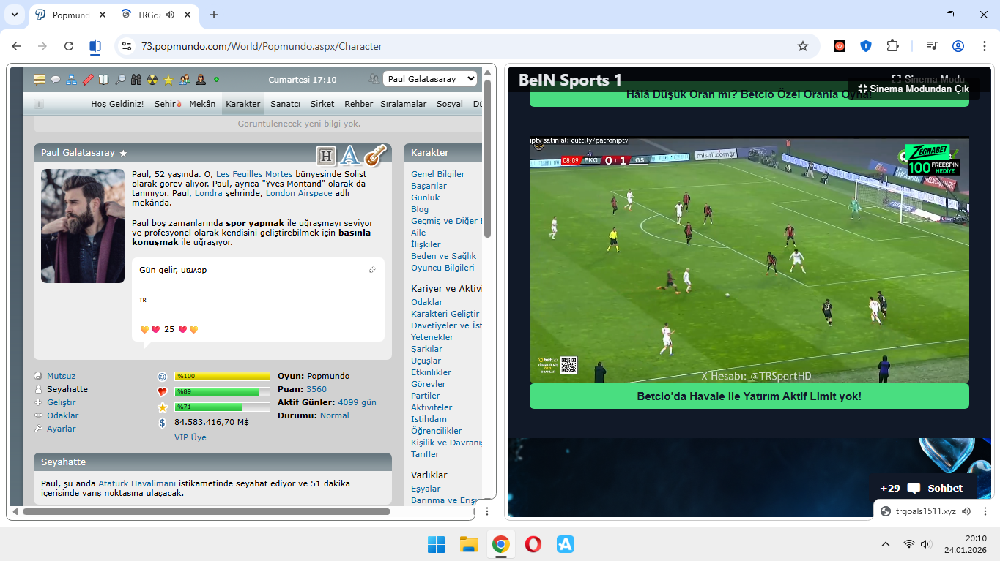Open the gold star favorites icon in toolbar
The width and height of the screenshot is (1000, 561).
168,80
